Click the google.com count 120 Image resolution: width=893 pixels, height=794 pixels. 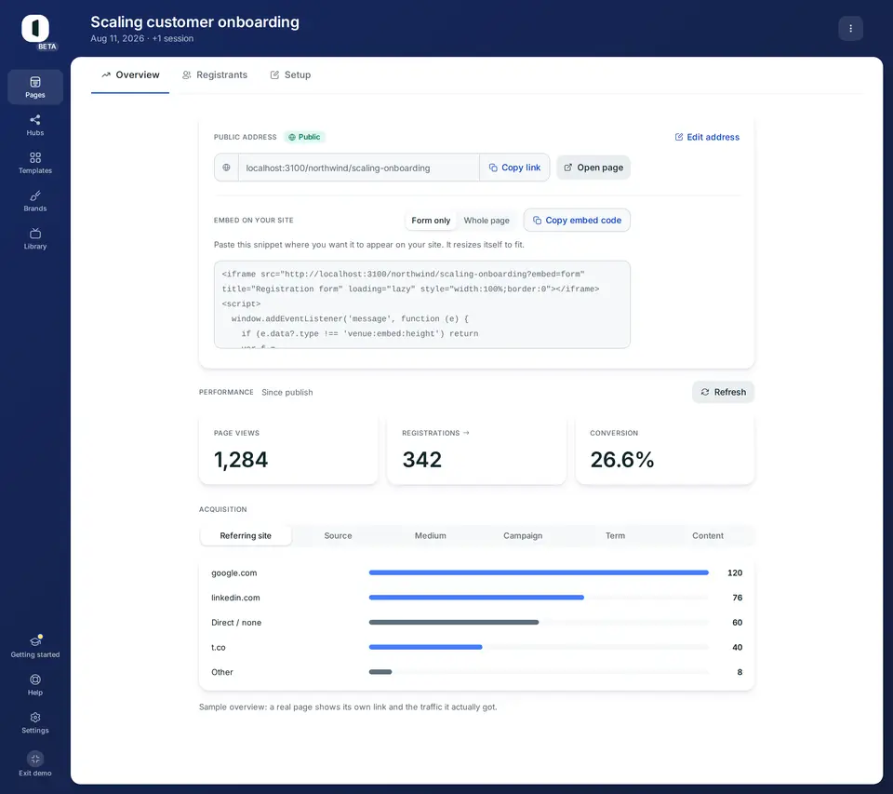click(x=735, y=572)
